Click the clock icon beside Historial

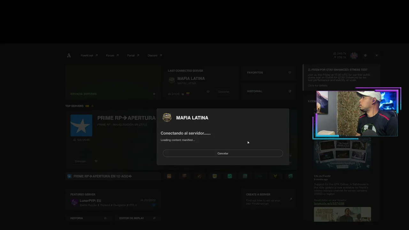click(290, 91)
